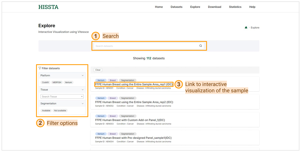The width and height of the screenshot is (301, 152).
Task: Open the Datasets menu item
Action: point(176,7)
